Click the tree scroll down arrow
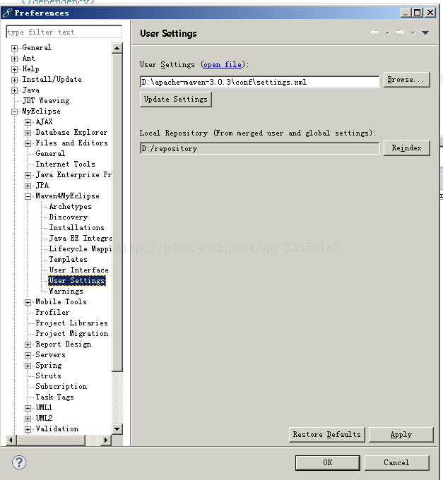 [x=117, y=429]
